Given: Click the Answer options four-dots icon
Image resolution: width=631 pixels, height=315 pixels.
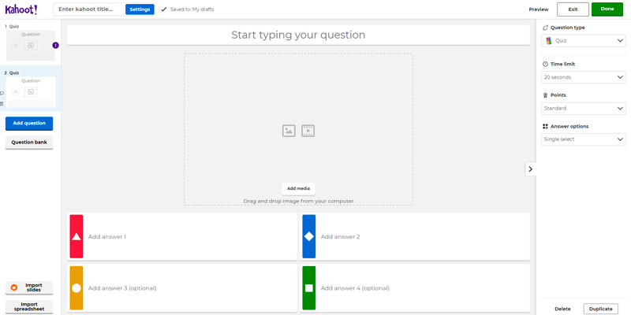Looking at the screenshot, I should (545, 126).
